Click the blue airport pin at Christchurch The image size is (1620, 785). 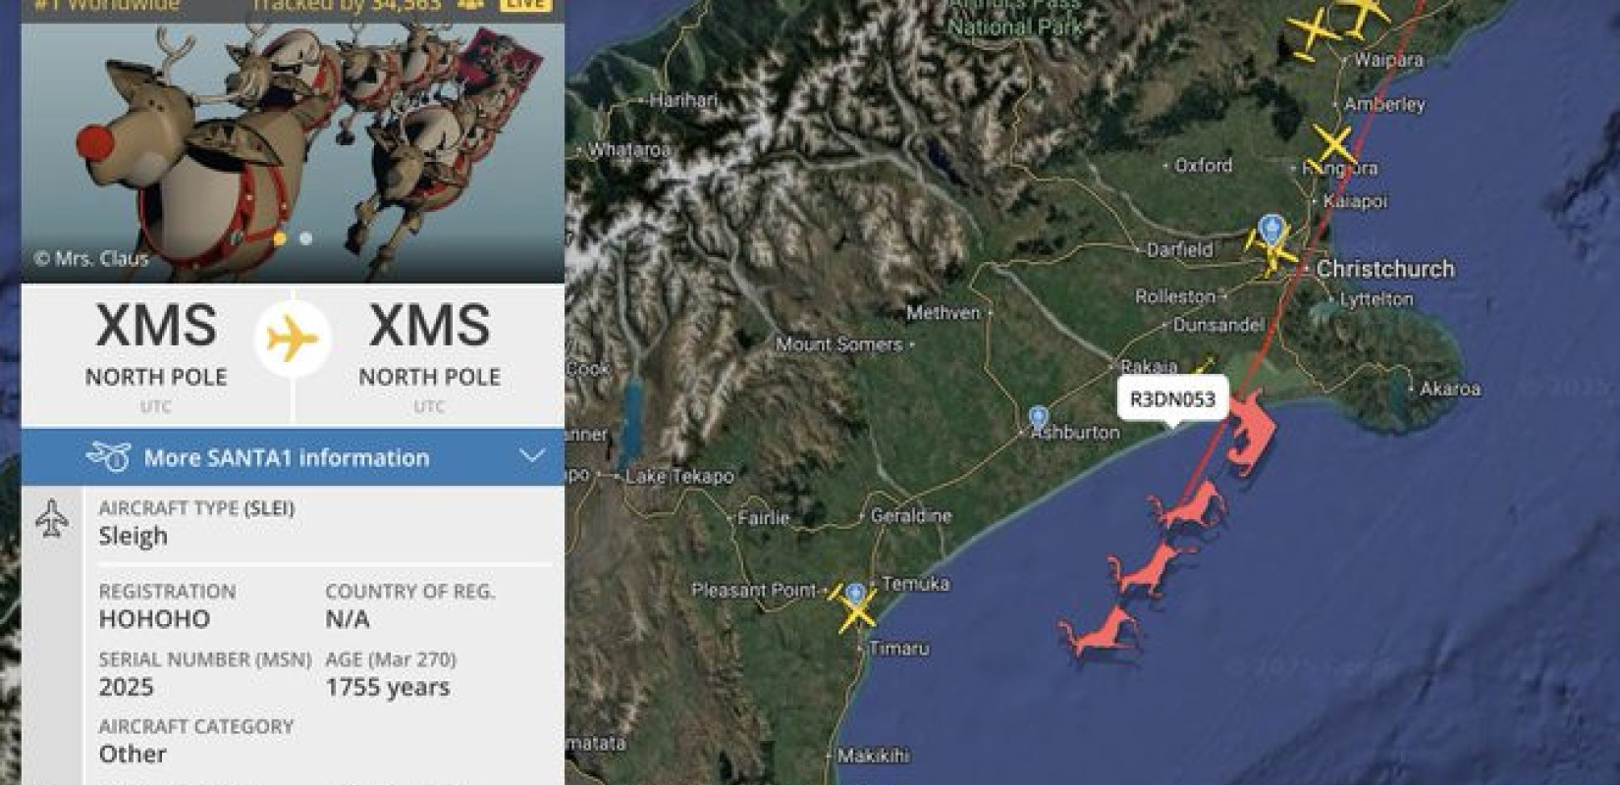coord(1272,231)
